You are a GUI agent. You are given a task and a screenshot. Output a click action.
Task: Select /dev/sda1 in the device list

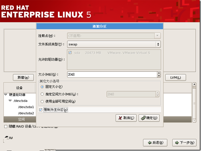click(x=26, y=107)
